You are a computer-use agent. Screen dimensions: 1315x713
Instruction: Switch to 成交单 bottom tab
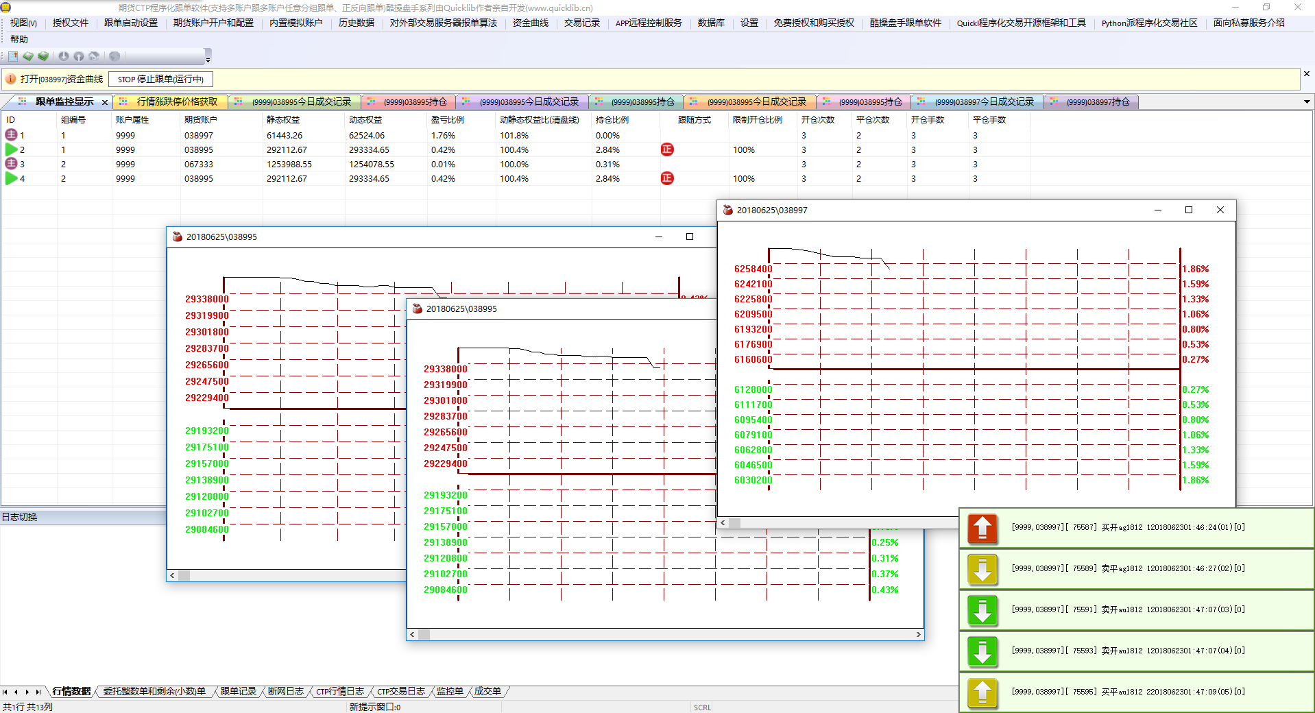coord(487,691)
